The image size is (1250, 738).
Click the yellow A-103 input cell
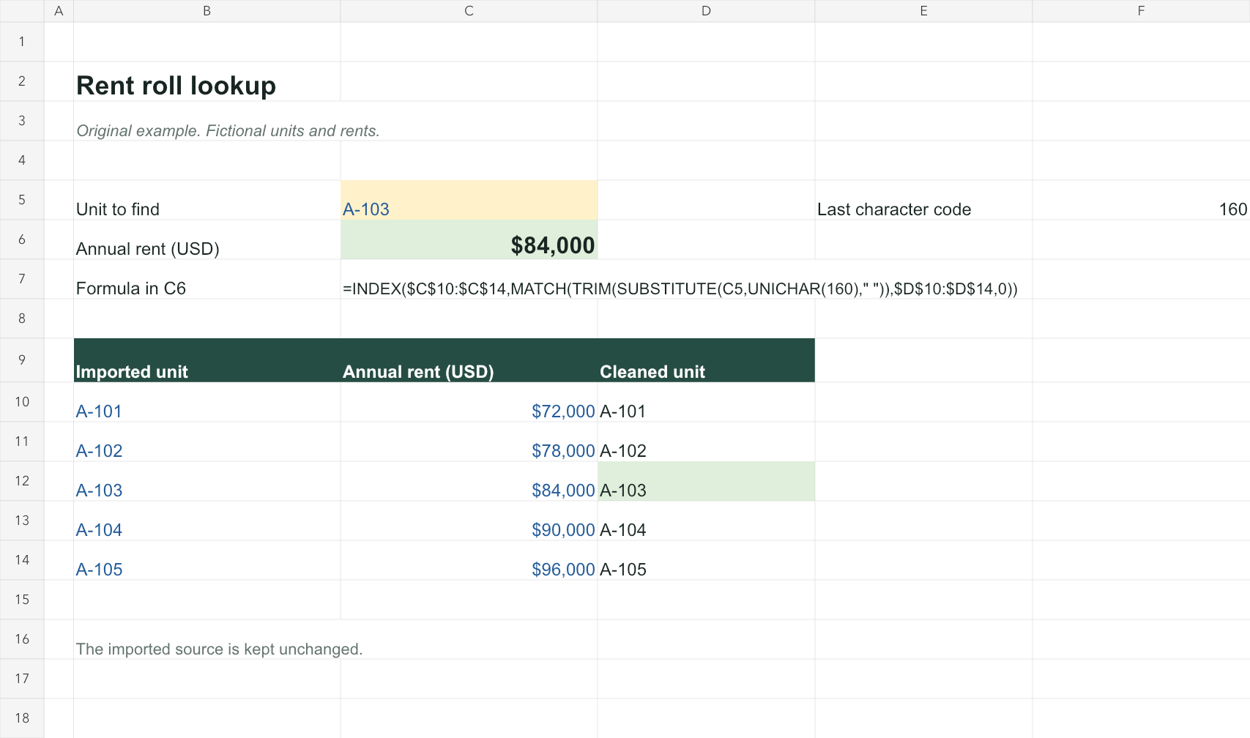pyautogui.click(x=469, y=200)
